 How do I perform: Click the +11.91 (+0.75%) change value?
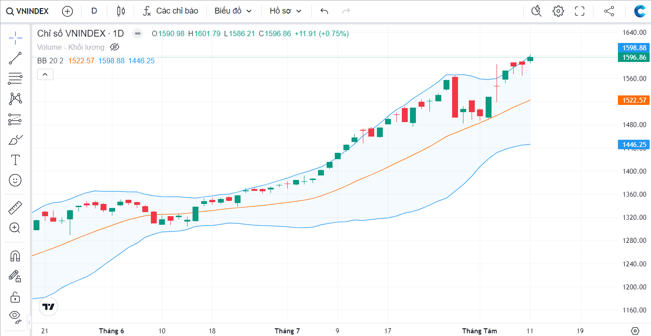(x=322, y=33)
